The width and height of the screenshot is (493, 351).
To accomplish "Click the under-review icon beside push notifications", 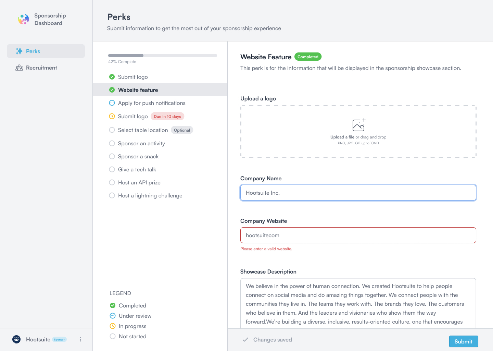I will point(112,103).
